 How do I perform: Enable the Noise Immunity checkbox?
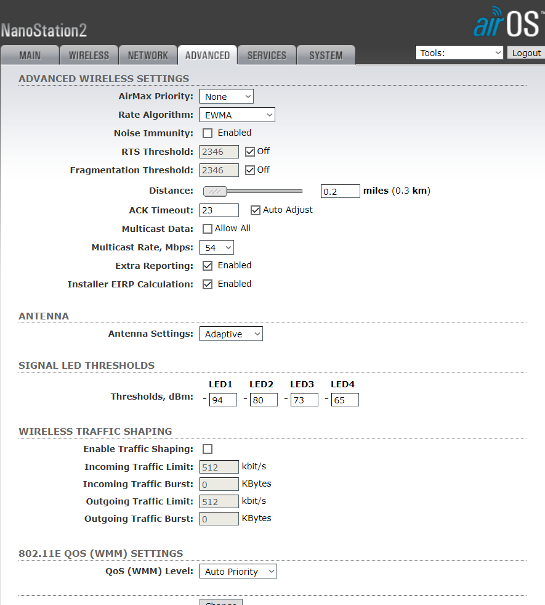[x=208, y=133]
